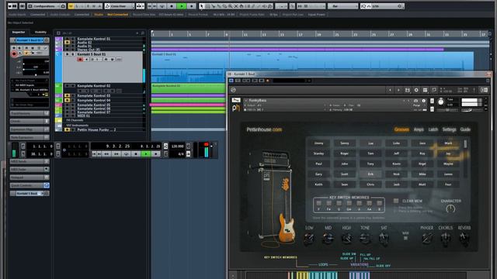This screenshot has height=279, width=497.
Task: Switch to the Visibility tab
Action: 40,32
